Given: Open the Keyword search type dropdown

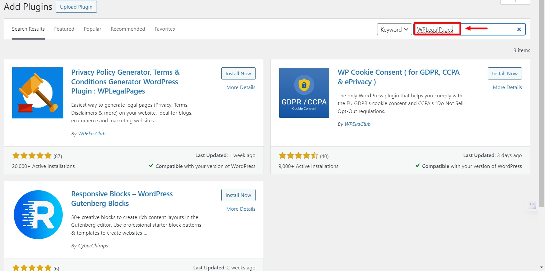Looking at the screenshot, I should click(394, 29).
